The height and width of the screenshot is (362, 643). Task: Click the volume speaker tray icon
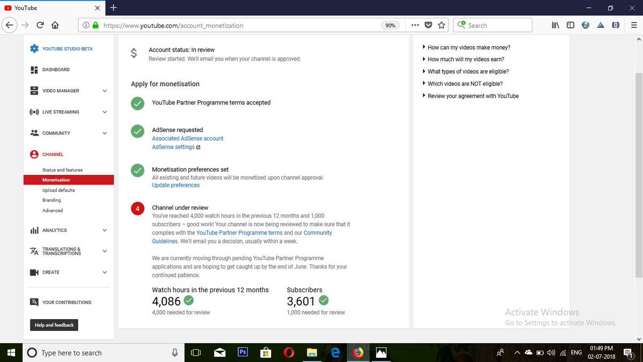coord(551,352)
